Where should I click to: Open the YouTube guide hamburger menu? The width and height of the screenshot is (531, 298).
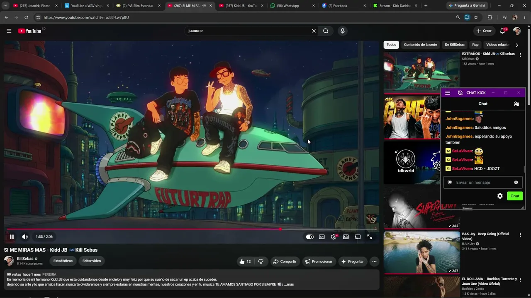click(9, 31)
